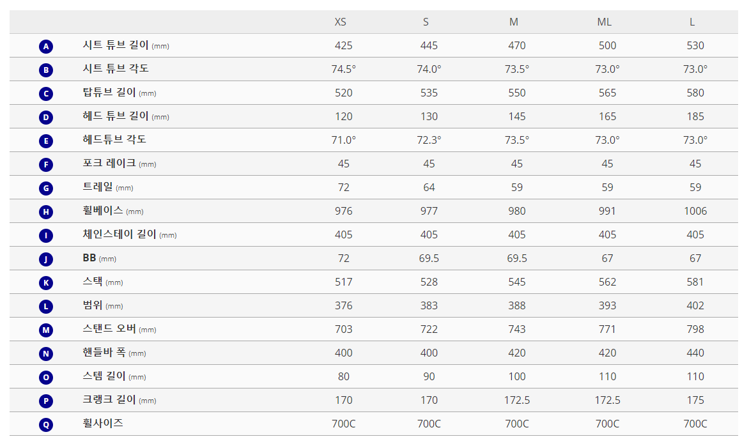Screen dimensions: 749x446
Task: Click the circled letter E icon
Action: point(46,141)
